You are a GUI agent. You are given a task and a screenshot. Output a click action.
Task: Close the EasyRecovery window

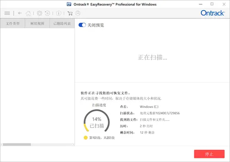click(224, 4)
